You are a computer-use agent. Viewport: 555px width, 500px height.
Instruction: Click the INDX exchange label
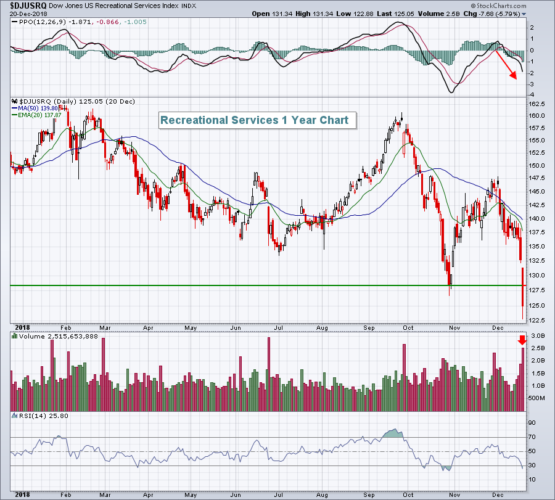pos(189,6)
